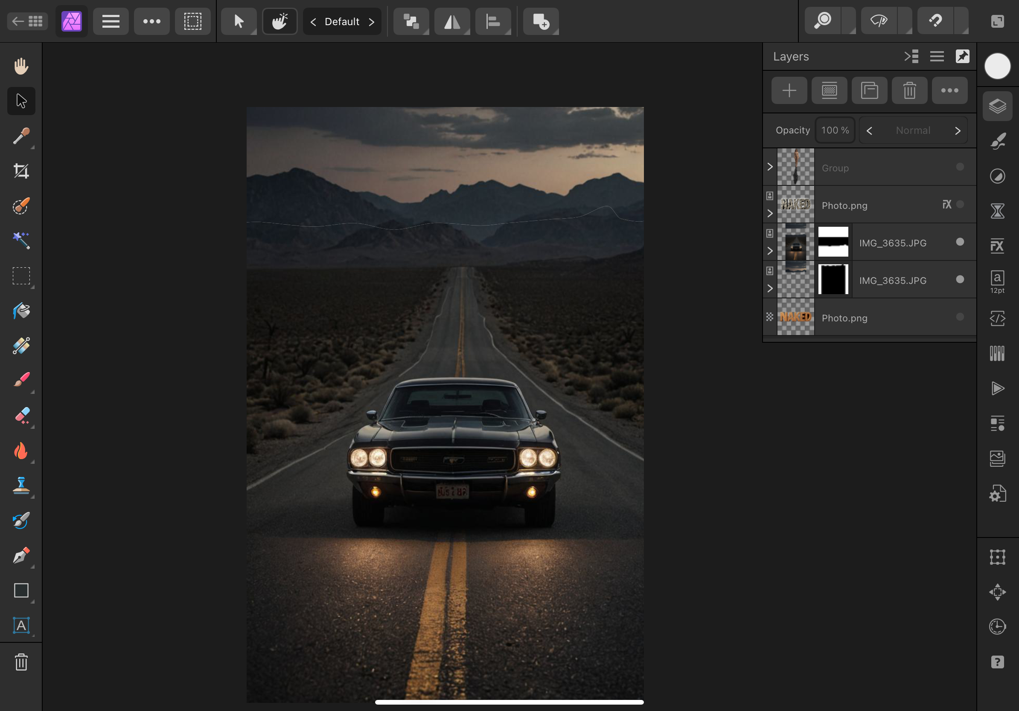This screenshot has height=711, width=1019.
Task: Choose the Pen tool
Action: click(x=21, y=555)
